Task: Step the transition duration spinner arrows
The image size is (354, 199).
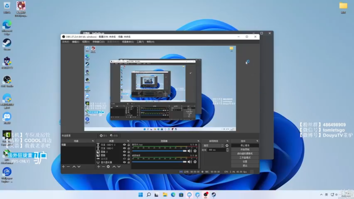Action: click(x=227, y=150)
